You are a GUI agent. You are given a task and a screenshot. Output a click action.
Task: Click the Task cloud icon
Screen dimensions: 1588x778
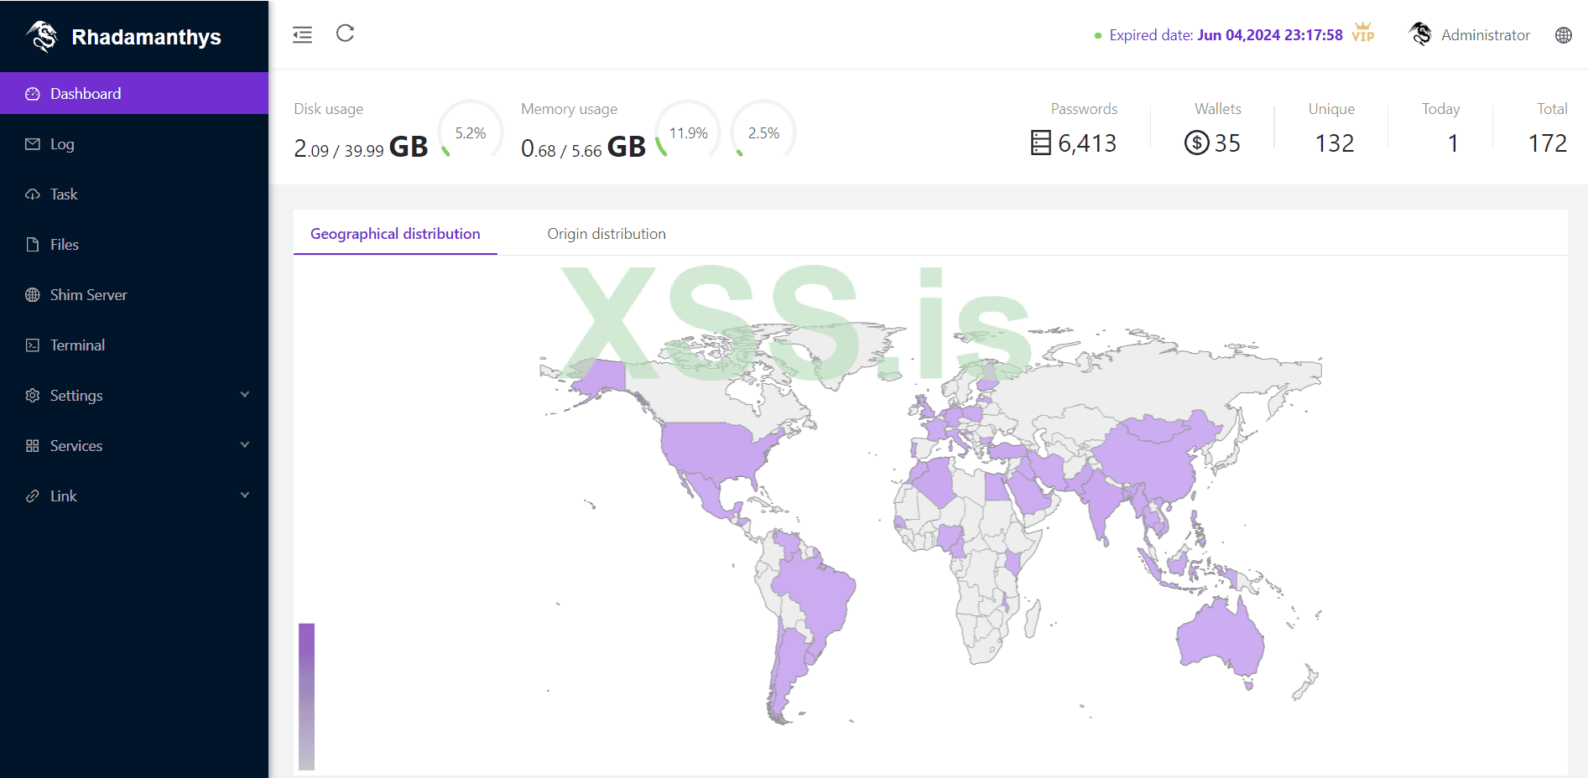click(33, 194)
